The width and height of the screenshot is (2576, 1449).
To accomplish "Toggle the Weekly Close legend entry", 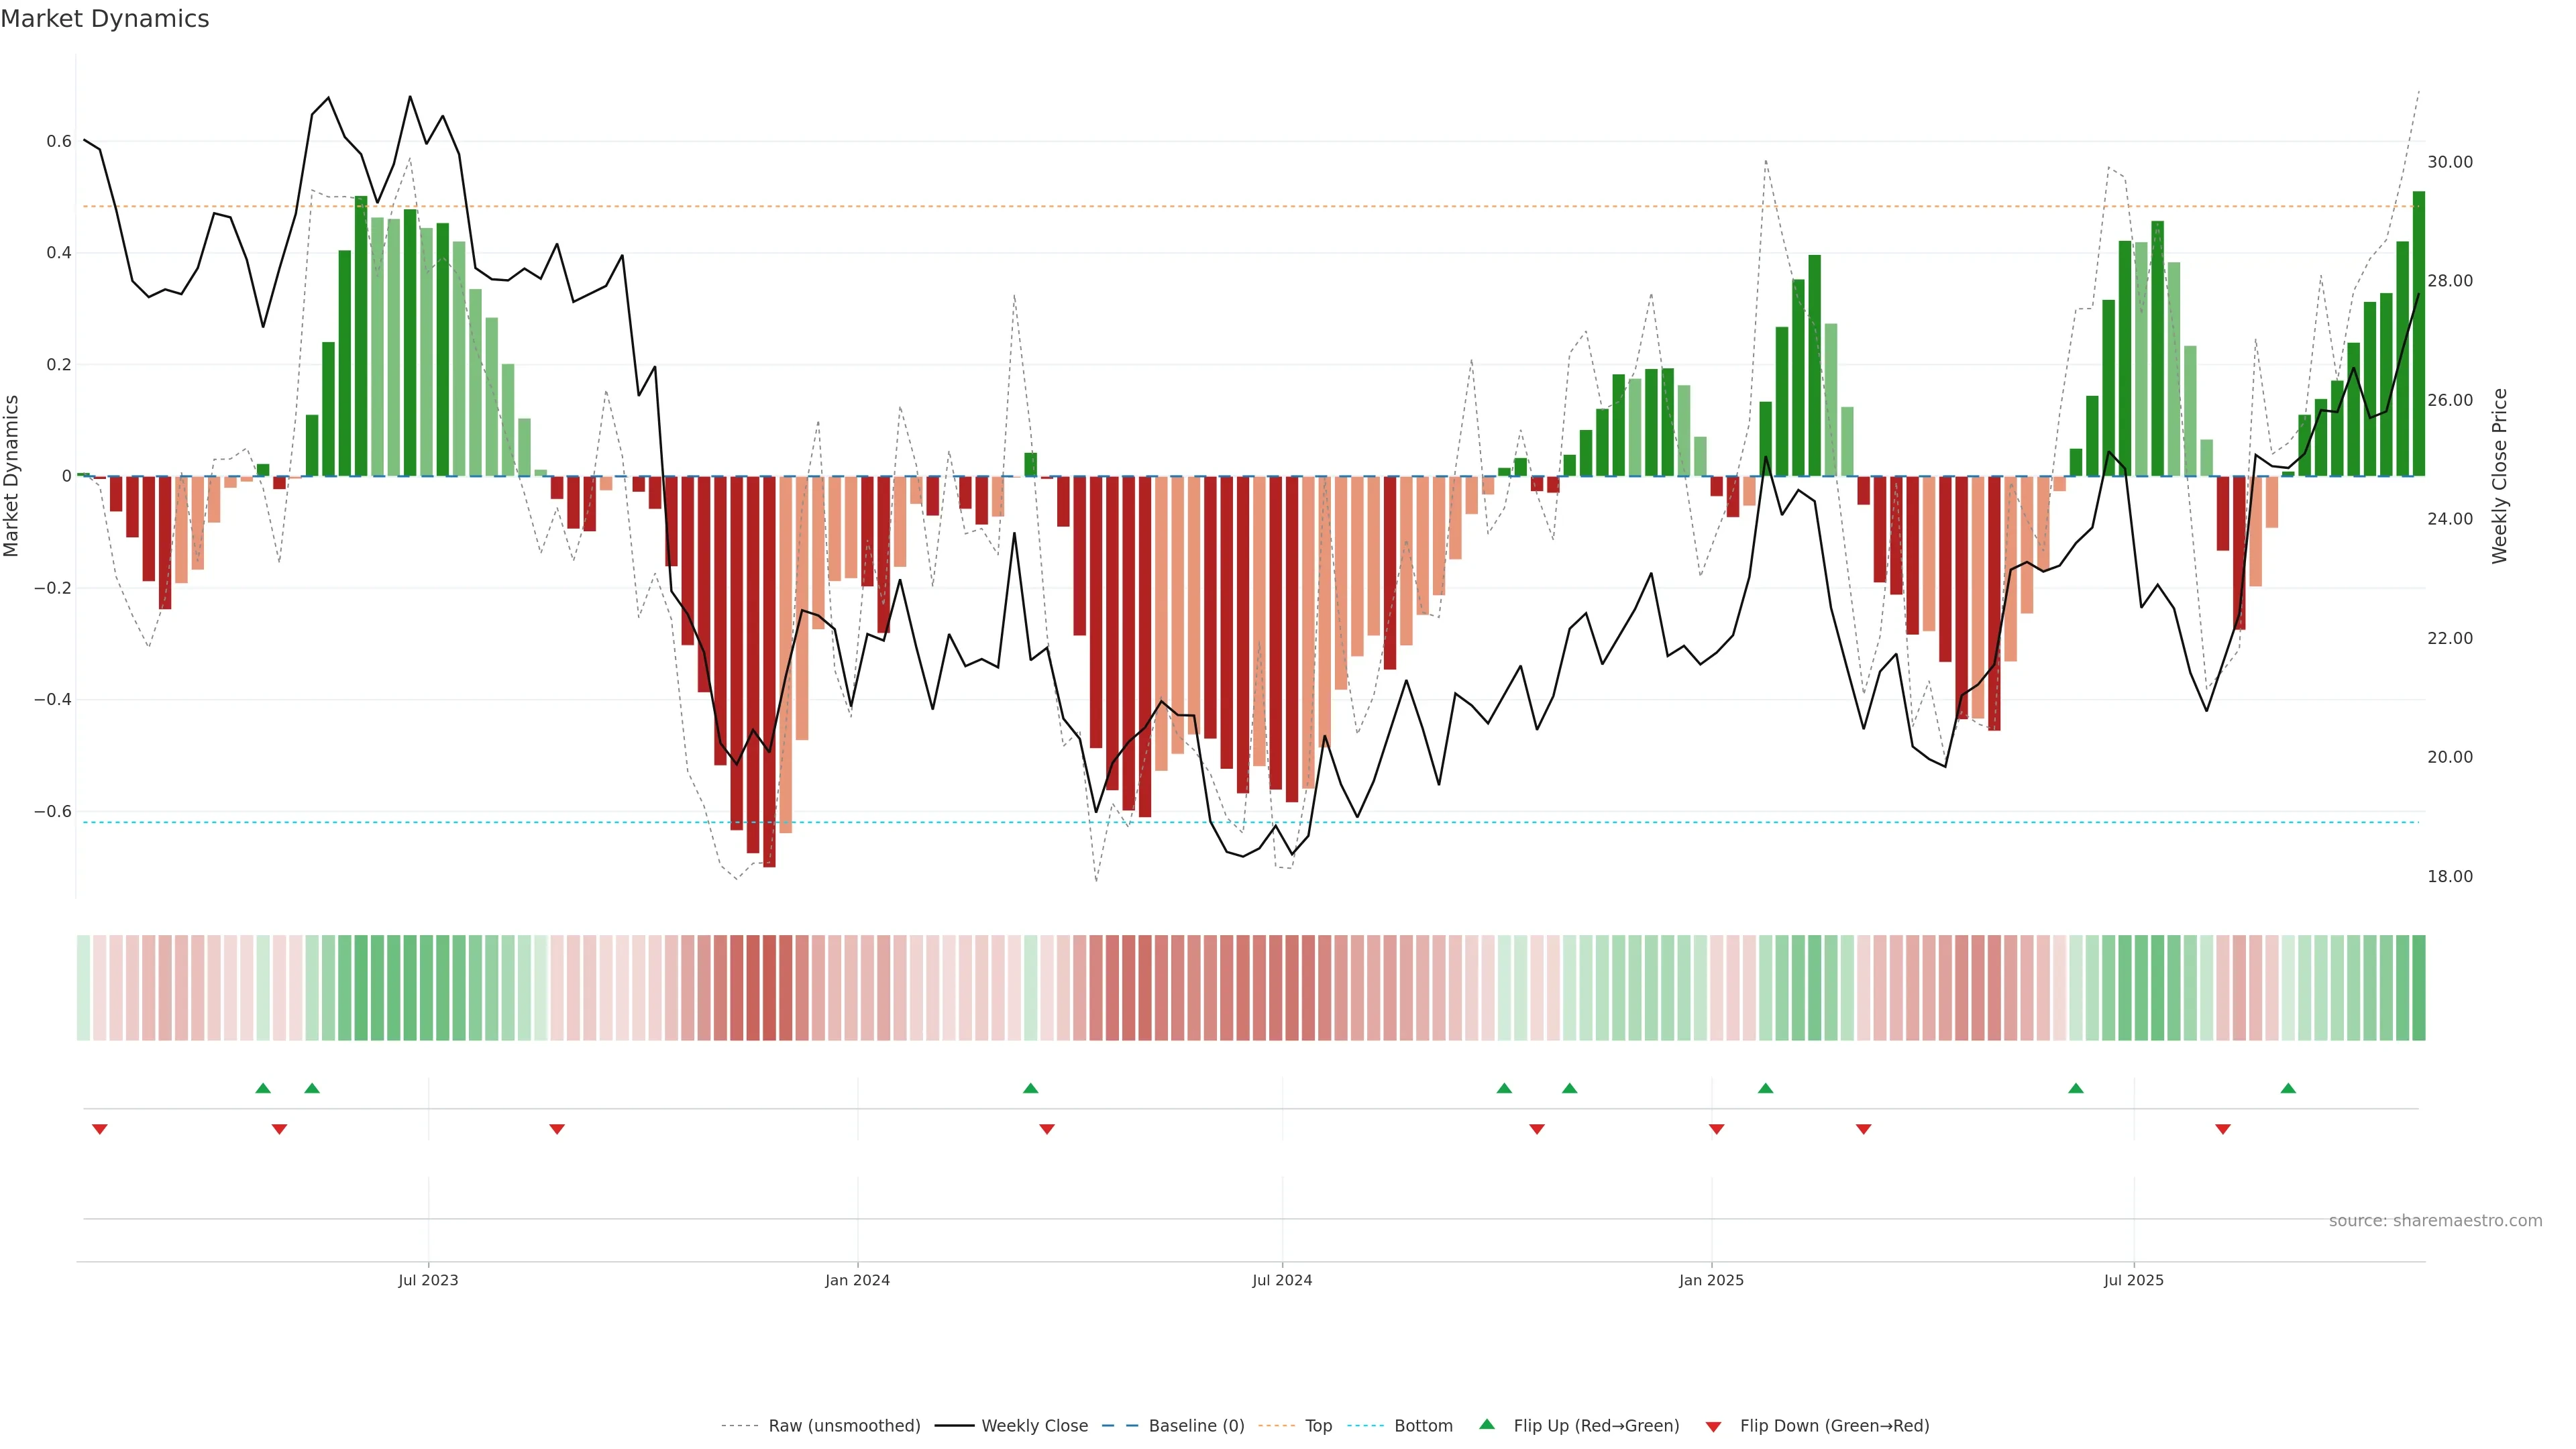I will coord(1034,1426).
